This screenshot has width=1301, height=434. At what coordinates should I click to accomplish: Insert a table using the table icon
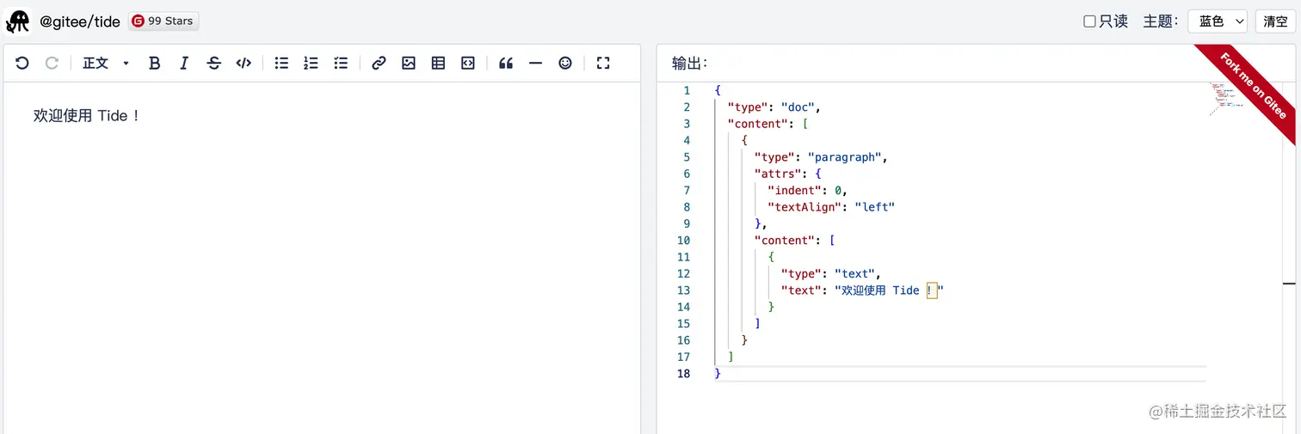pyautogui.click(x=438, y=63)
